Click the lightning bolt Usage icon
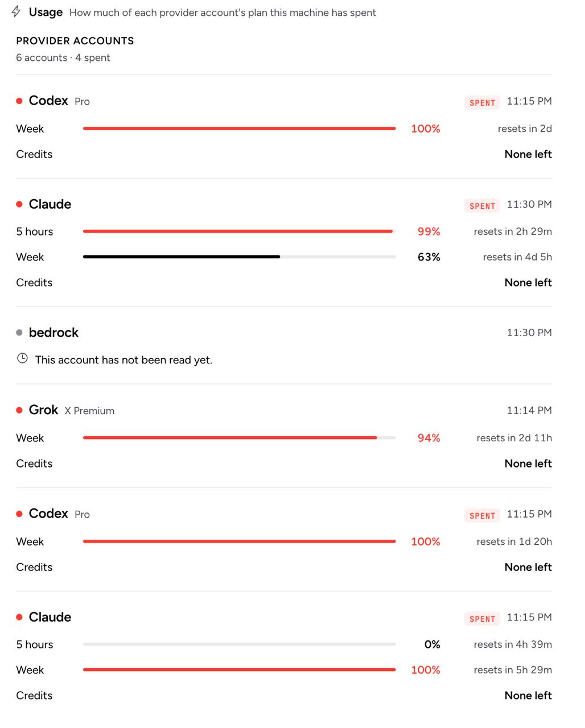 point(17,11)
